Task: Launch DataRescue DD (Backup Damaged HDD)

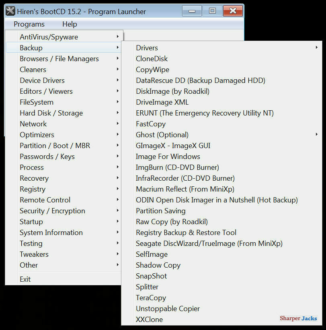Action: (222, 80)
